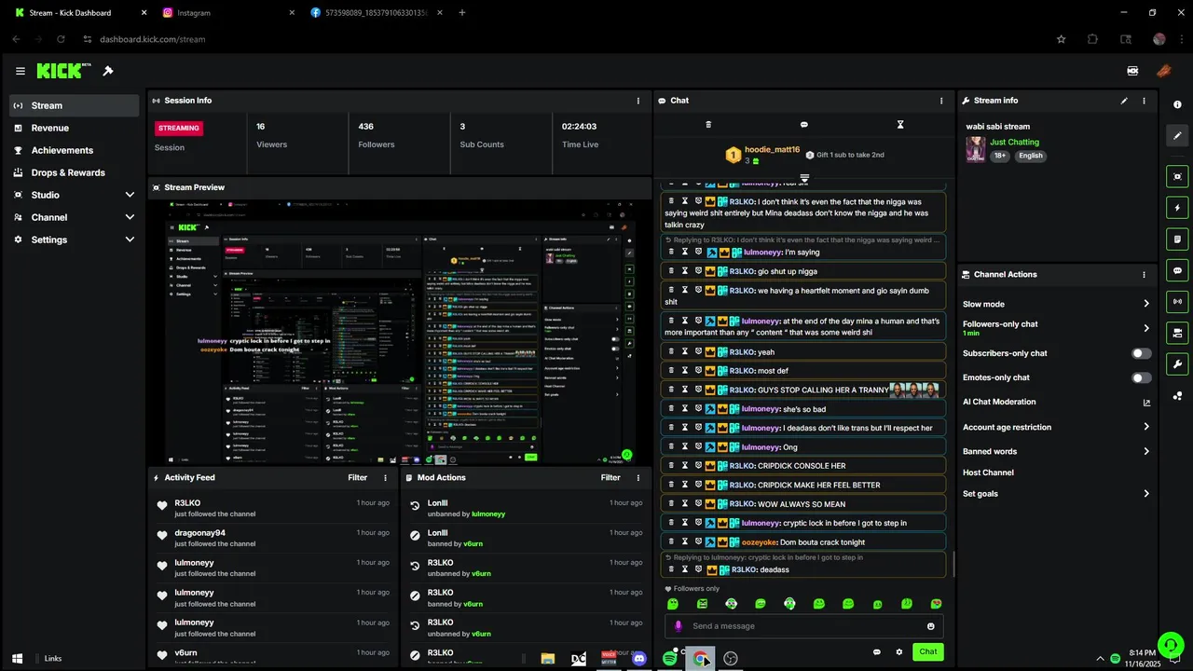Click the STREAMING status badge
The width and height of the screenshot is (1193, 671).
[179, 129]
